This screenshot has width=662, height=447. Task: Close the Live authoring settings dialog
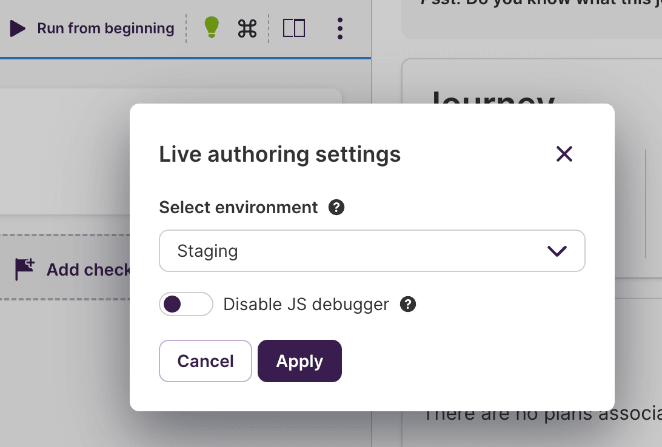click(564, 154)
